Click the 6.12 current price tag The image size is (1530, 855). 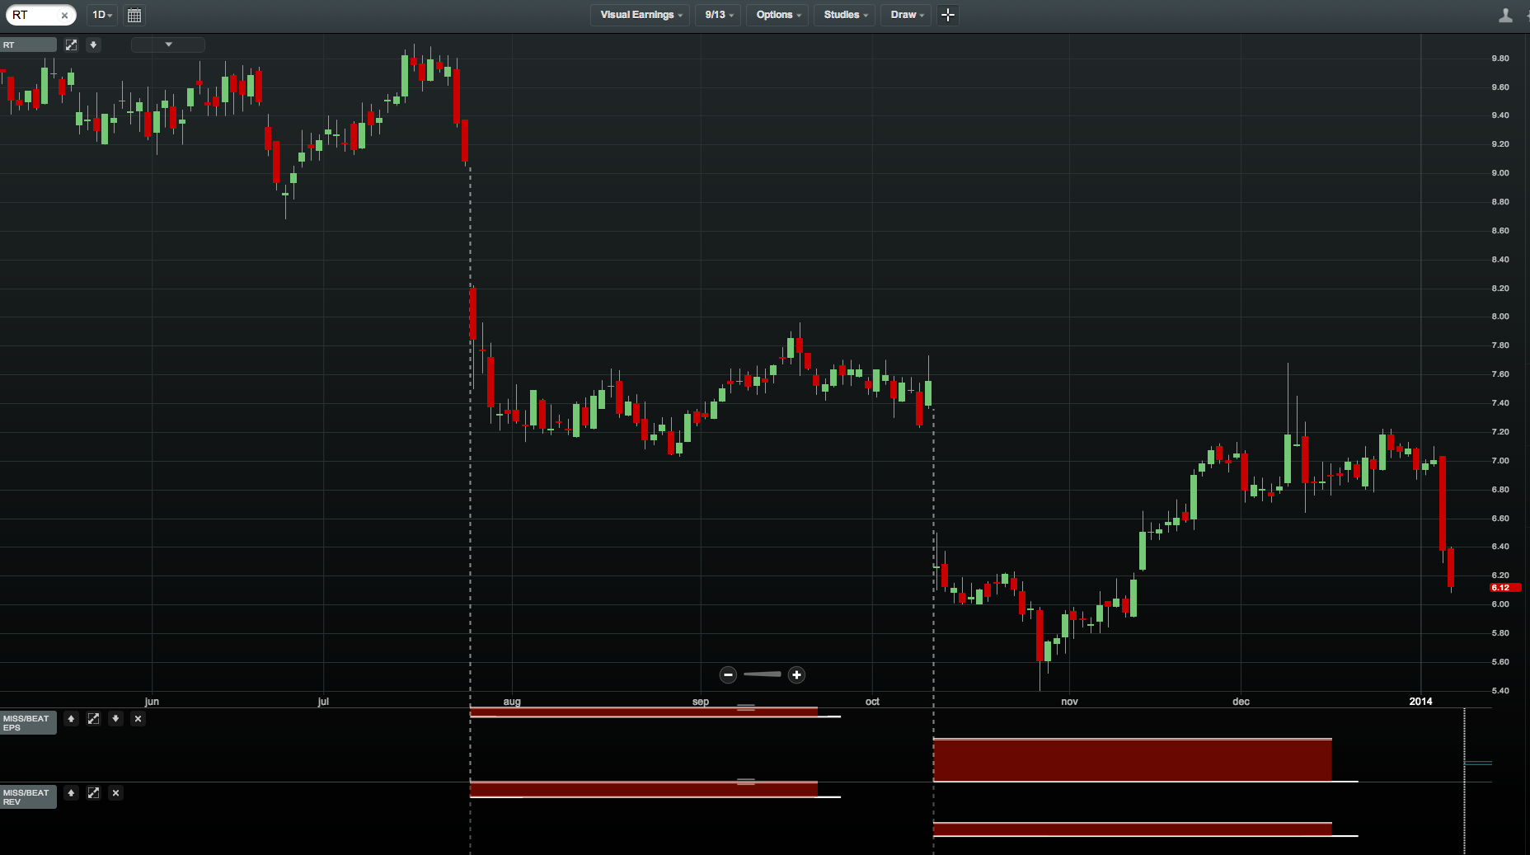(1505, 588)
